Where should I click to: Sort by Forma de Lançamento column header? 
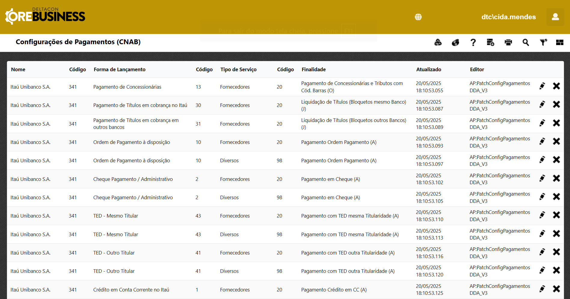click(x=119, y=69)
